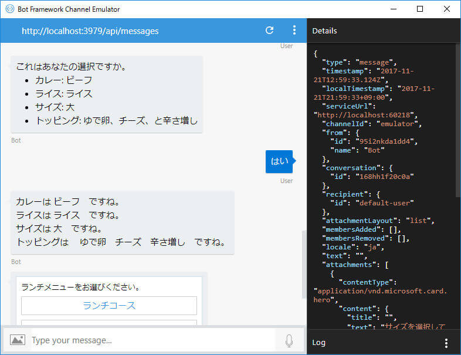
Task: Click the "membersAdded": [] line
Action: 361,229
